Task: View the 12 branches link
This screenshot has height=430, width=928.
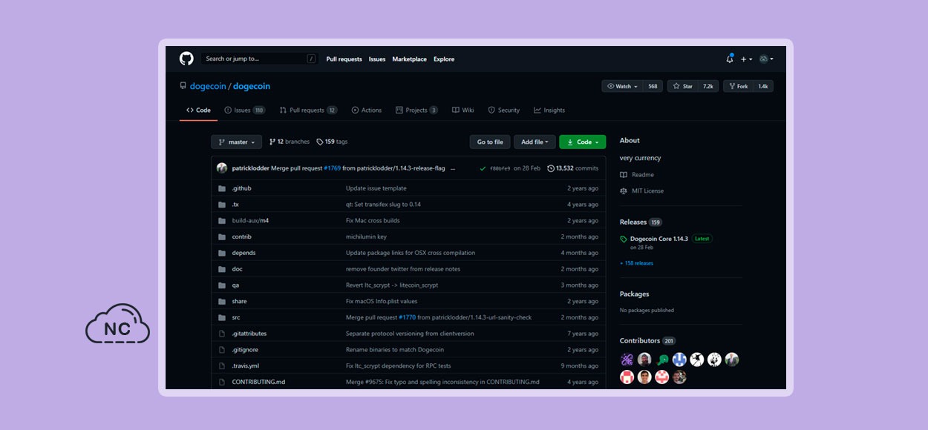Action: [x=290, y=142]
